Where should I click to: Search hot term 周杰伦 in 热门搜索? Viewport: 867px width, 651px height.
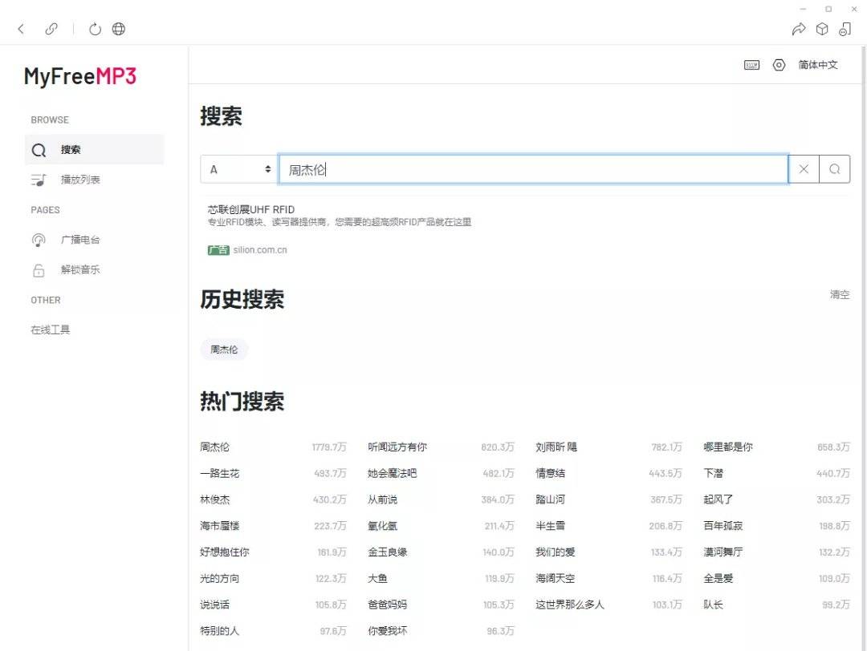[x=214, y=447]
